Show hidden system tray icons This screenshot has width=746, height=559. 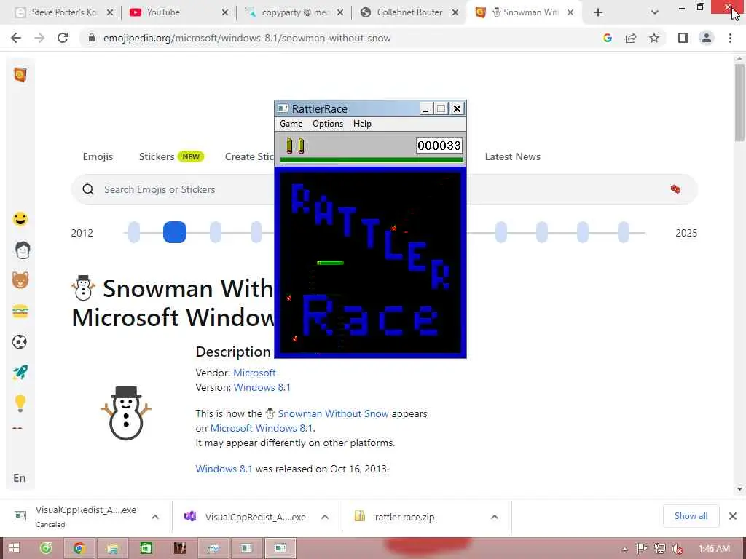[x=624, y=549]
